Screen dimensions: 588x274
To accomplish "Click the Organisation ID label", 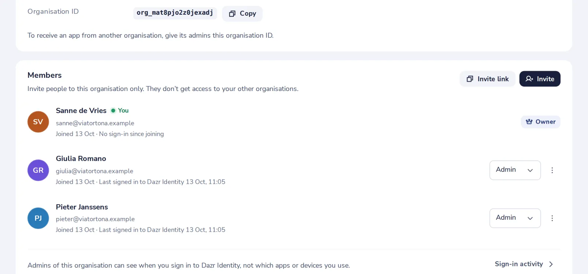I will pos(53,11).
